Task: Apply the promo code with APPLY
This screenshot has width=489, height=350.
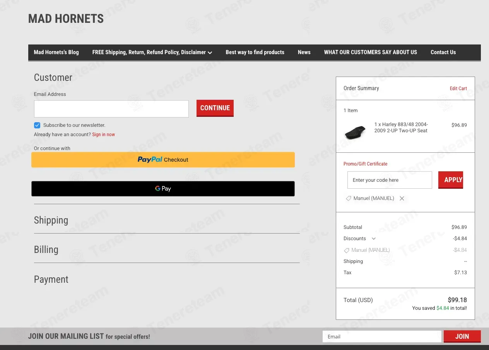Action: click(x=451, y=180)
